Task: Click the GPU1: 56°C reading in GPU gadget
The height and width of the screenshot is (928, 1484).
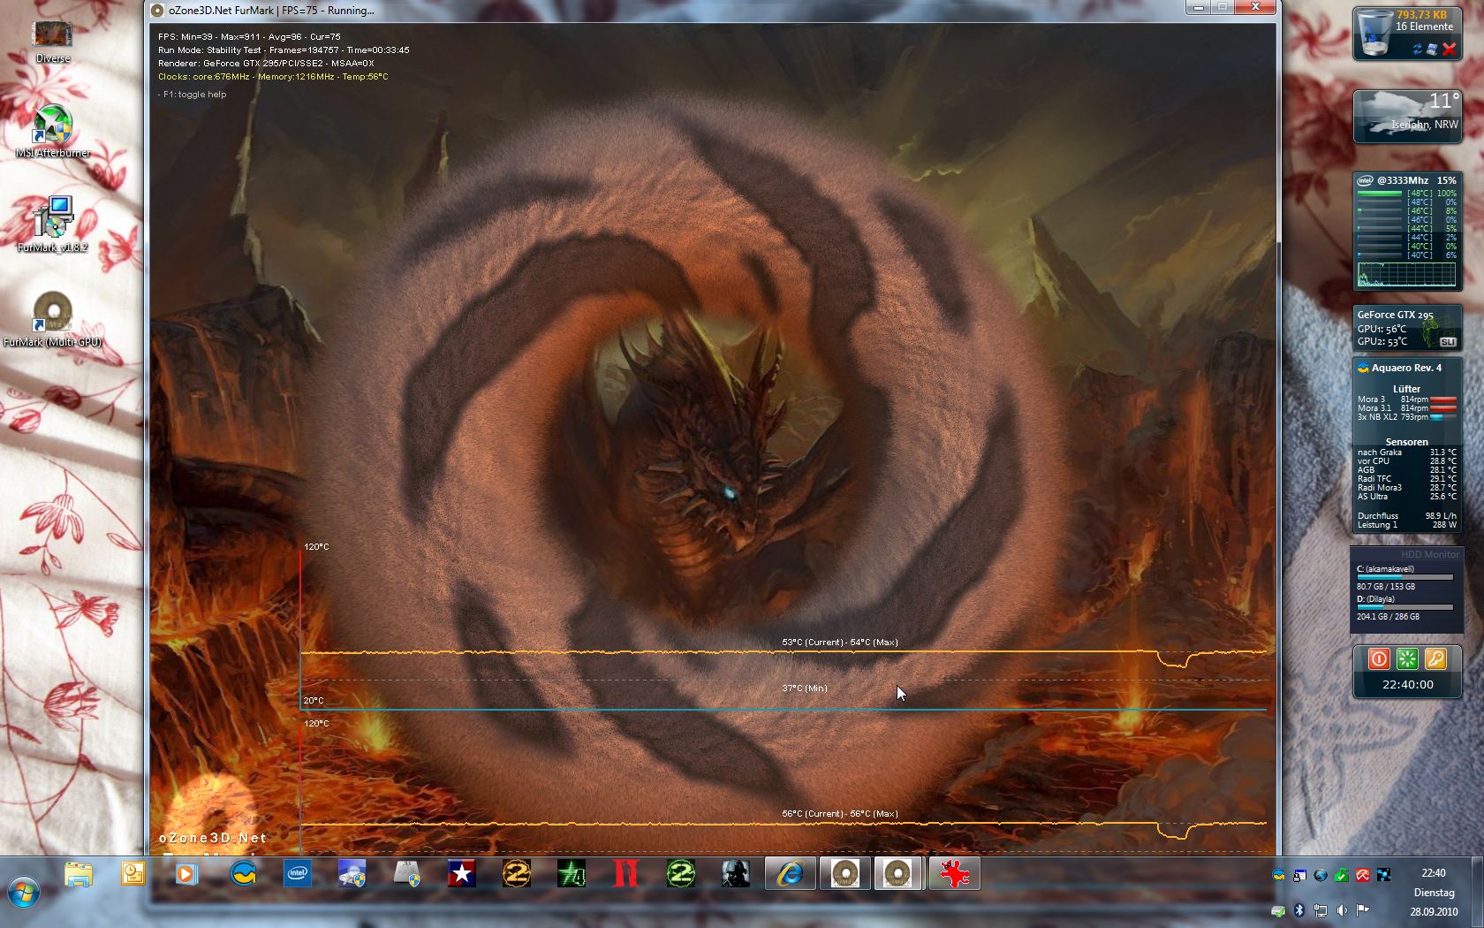Action: (x=1382, y=329)
